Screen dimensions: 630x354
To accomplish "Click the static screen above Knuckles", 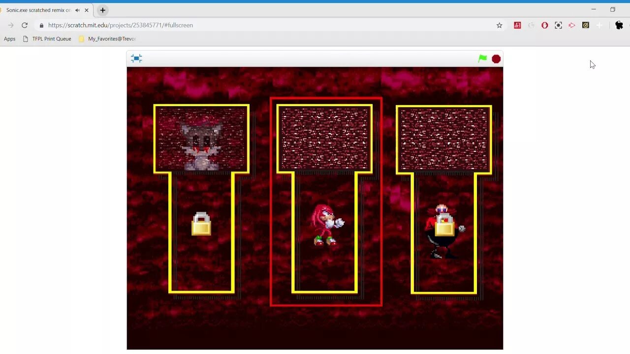I will (324, 139).
